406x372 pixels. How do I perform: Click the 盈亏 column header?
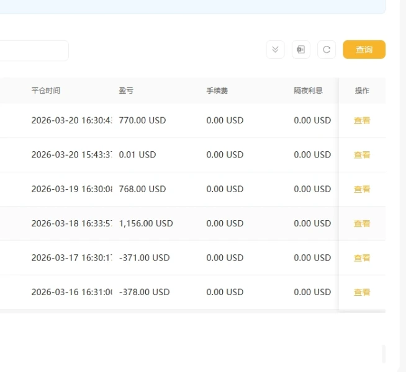point(126,91)
